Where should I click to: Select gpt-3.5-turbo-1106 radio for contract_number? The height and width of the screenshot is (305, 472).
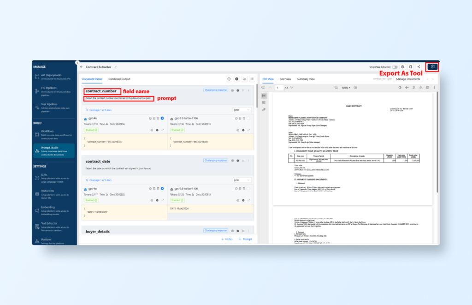(249, 119)
